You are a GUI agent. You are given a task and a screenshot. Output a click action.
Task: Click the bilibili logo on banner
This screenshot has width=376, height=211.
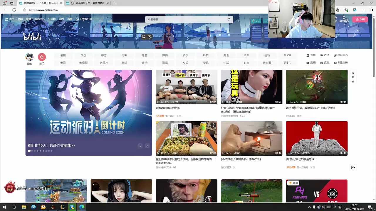32,37
